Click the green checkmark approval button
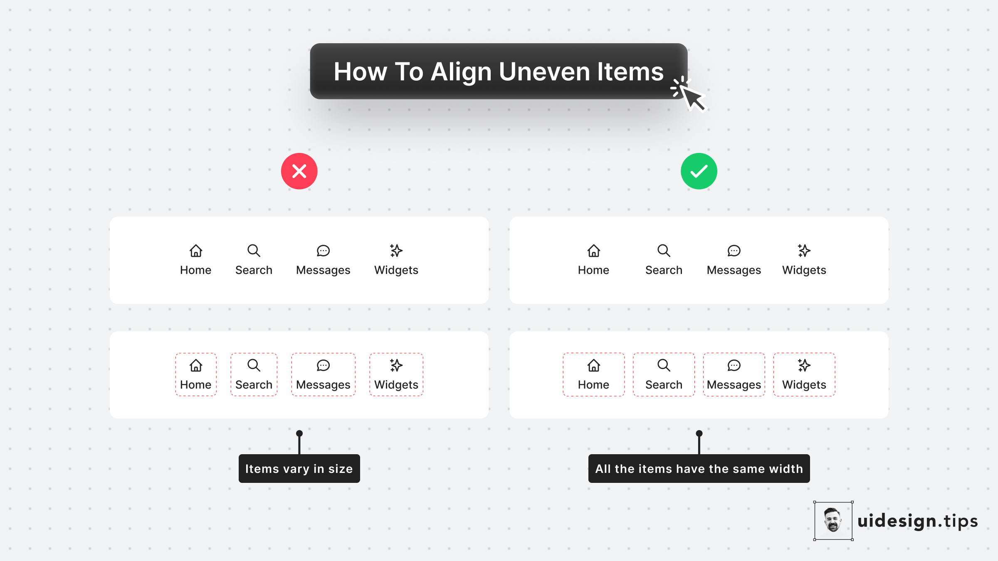Viewport: 998px width, 561px height. (x=698, y=171)
